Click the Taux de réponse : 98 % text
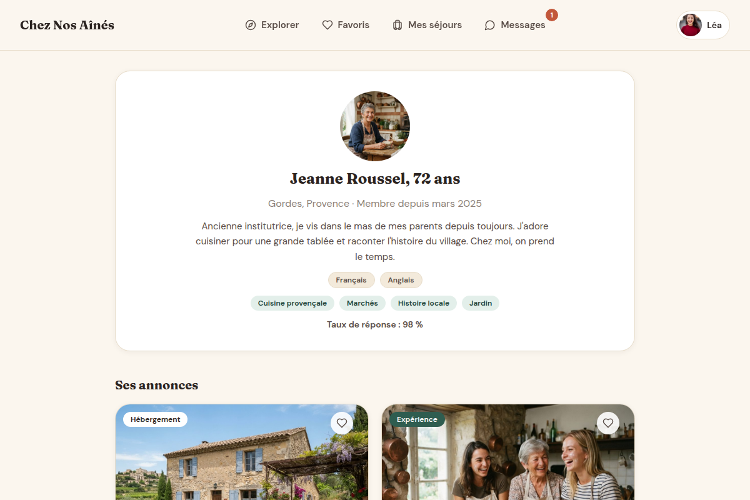 tap(375, 324)
